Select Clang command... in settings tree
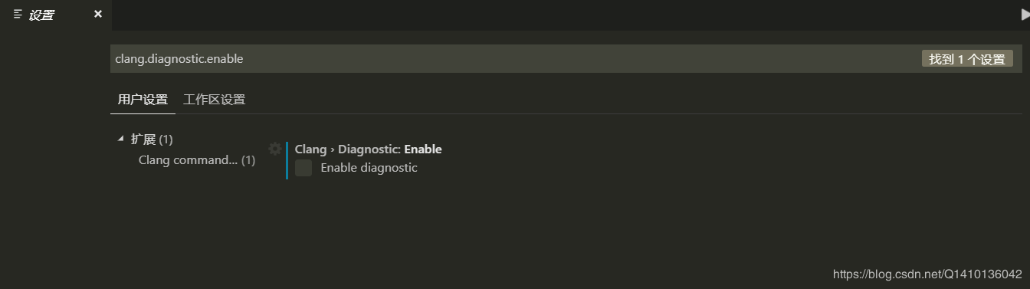Image resolution: width=1030 pixels, height=289 pixels. tap(188, 160)
